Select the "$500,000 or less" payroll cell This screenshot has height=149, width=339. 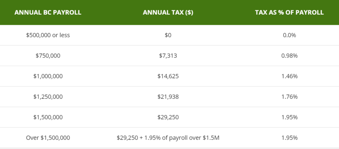(x=48, y=35)
